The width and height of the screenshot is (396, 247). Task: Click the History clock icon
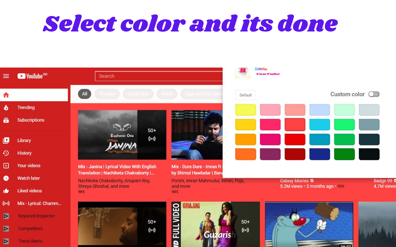point(6,153)
